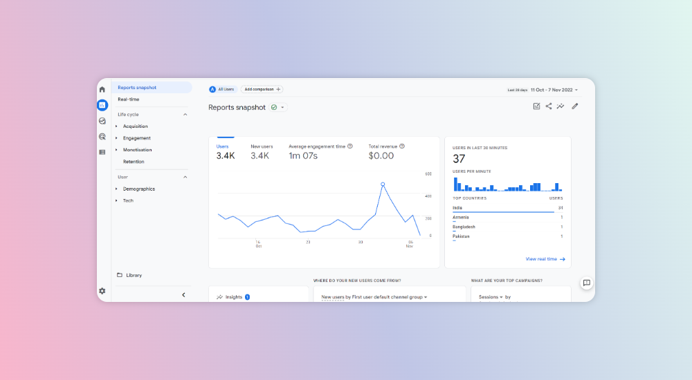692x380 pixels.
Task: Collapse the left navigation panel
Action: 183,295
